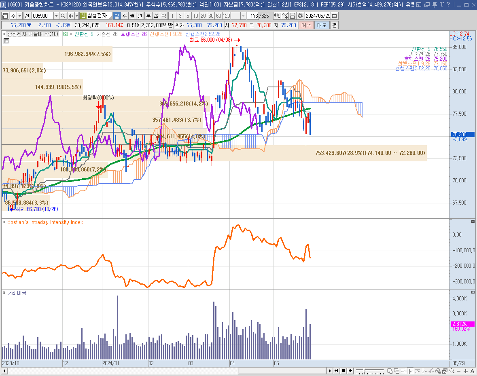Select the tick (틱) chart period

pos(164,16)
